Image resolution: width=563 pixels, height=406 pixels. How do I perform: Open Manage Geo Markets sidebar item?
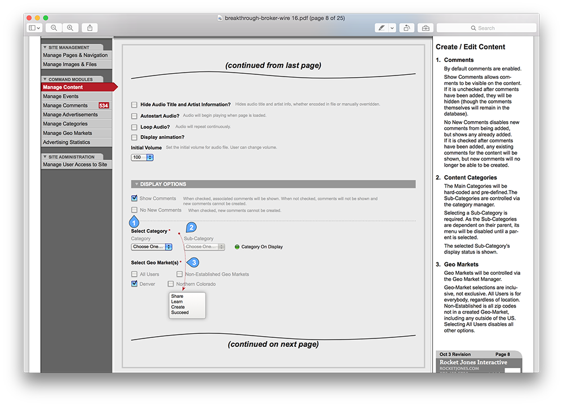[68, 133]
